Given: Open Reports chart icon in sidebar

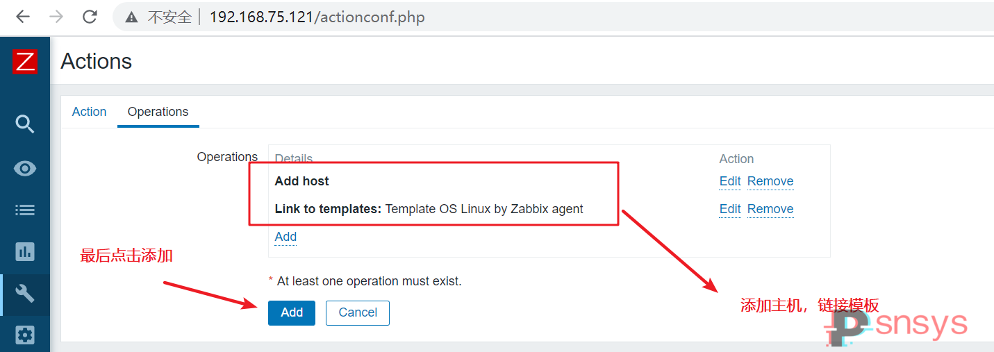Looking at the screenshot, I should (25, 251).
